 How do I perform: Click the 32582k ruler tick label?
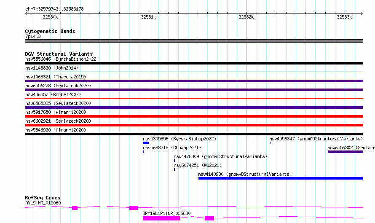tap(246, 17)
